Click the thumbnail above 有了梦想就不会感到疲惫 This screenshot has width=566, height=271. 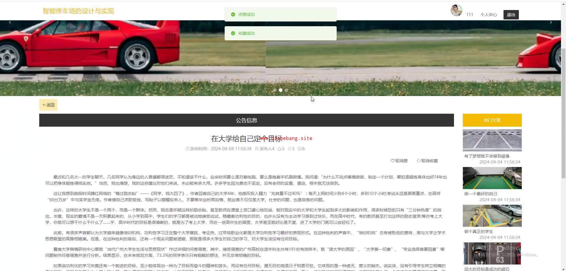[x=492, y=140]
